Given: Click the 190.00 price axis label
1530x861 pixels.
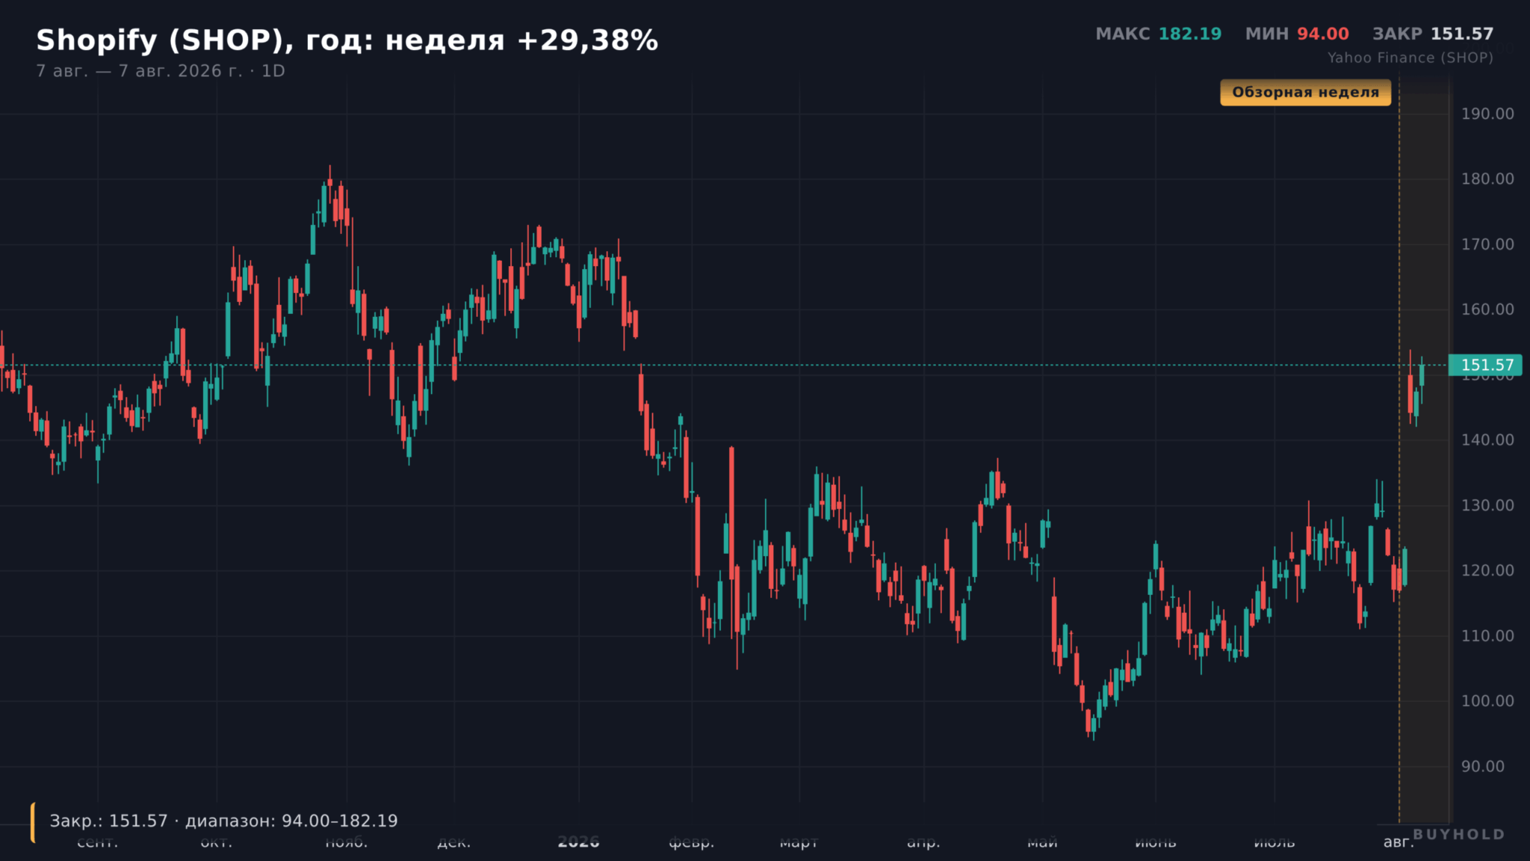Looking at the screenshot, I should tap(1487, 114).
